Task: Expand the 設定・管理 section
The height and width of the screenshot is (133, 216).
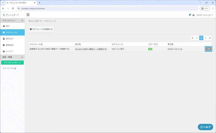Action: point(12,57)
